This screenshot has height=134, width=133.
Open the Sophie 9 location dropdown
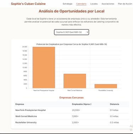[72, 32]
